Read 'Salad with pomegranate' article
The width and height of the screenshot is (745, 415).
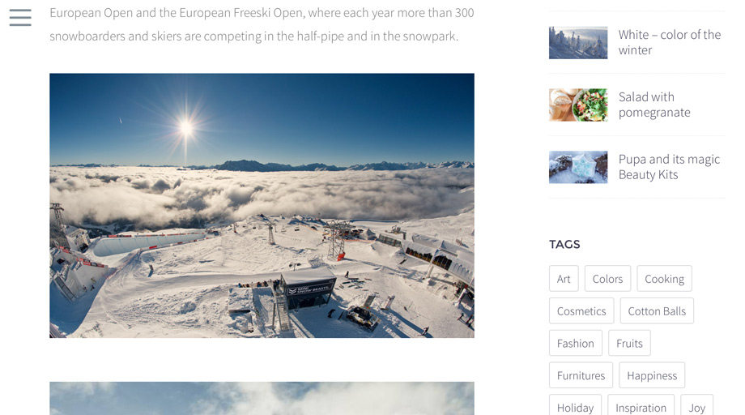[x=654, y=105]
